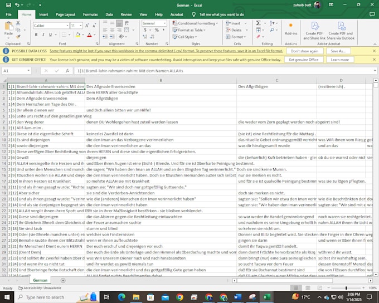The height and width of the screenshot is (303, 379).
Task: Toggle Bold formatting
Action: (x=36, y=35)
